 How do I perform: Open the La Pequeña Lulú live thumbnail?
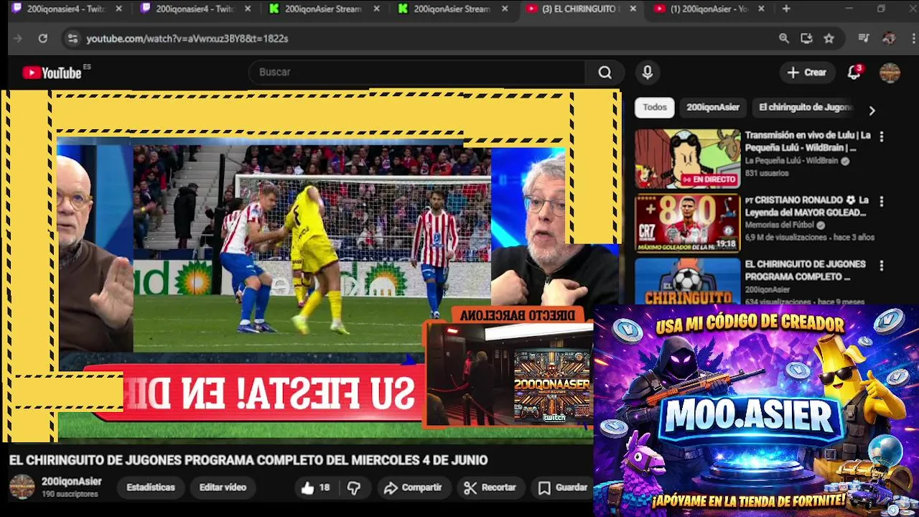[x=687, y=159]
